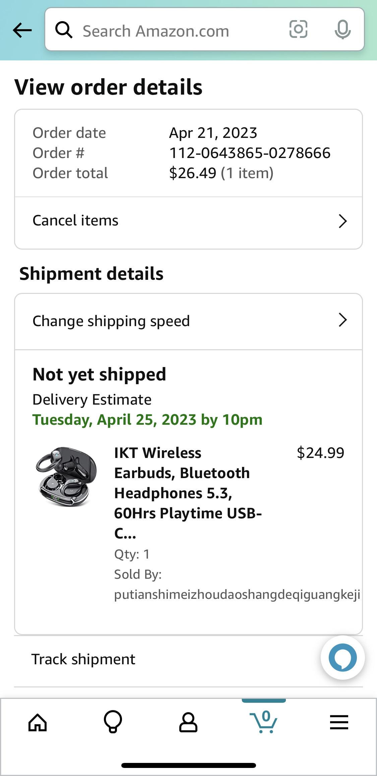Tap the back arrow icon
Viewport: 377px width, 776px height.
(x=22, y=30)
